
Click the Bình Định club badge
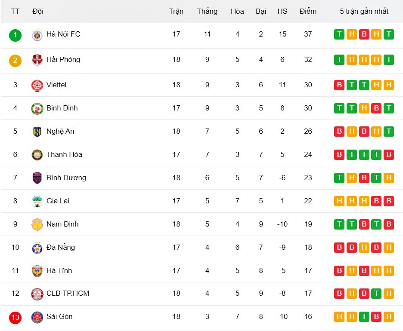click(37, 108)
